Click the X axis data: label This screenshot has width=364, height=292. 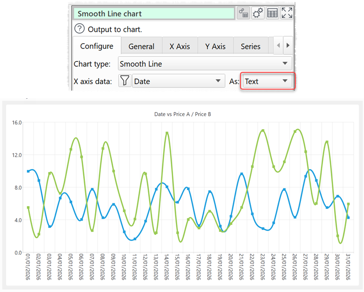point(93,81)
